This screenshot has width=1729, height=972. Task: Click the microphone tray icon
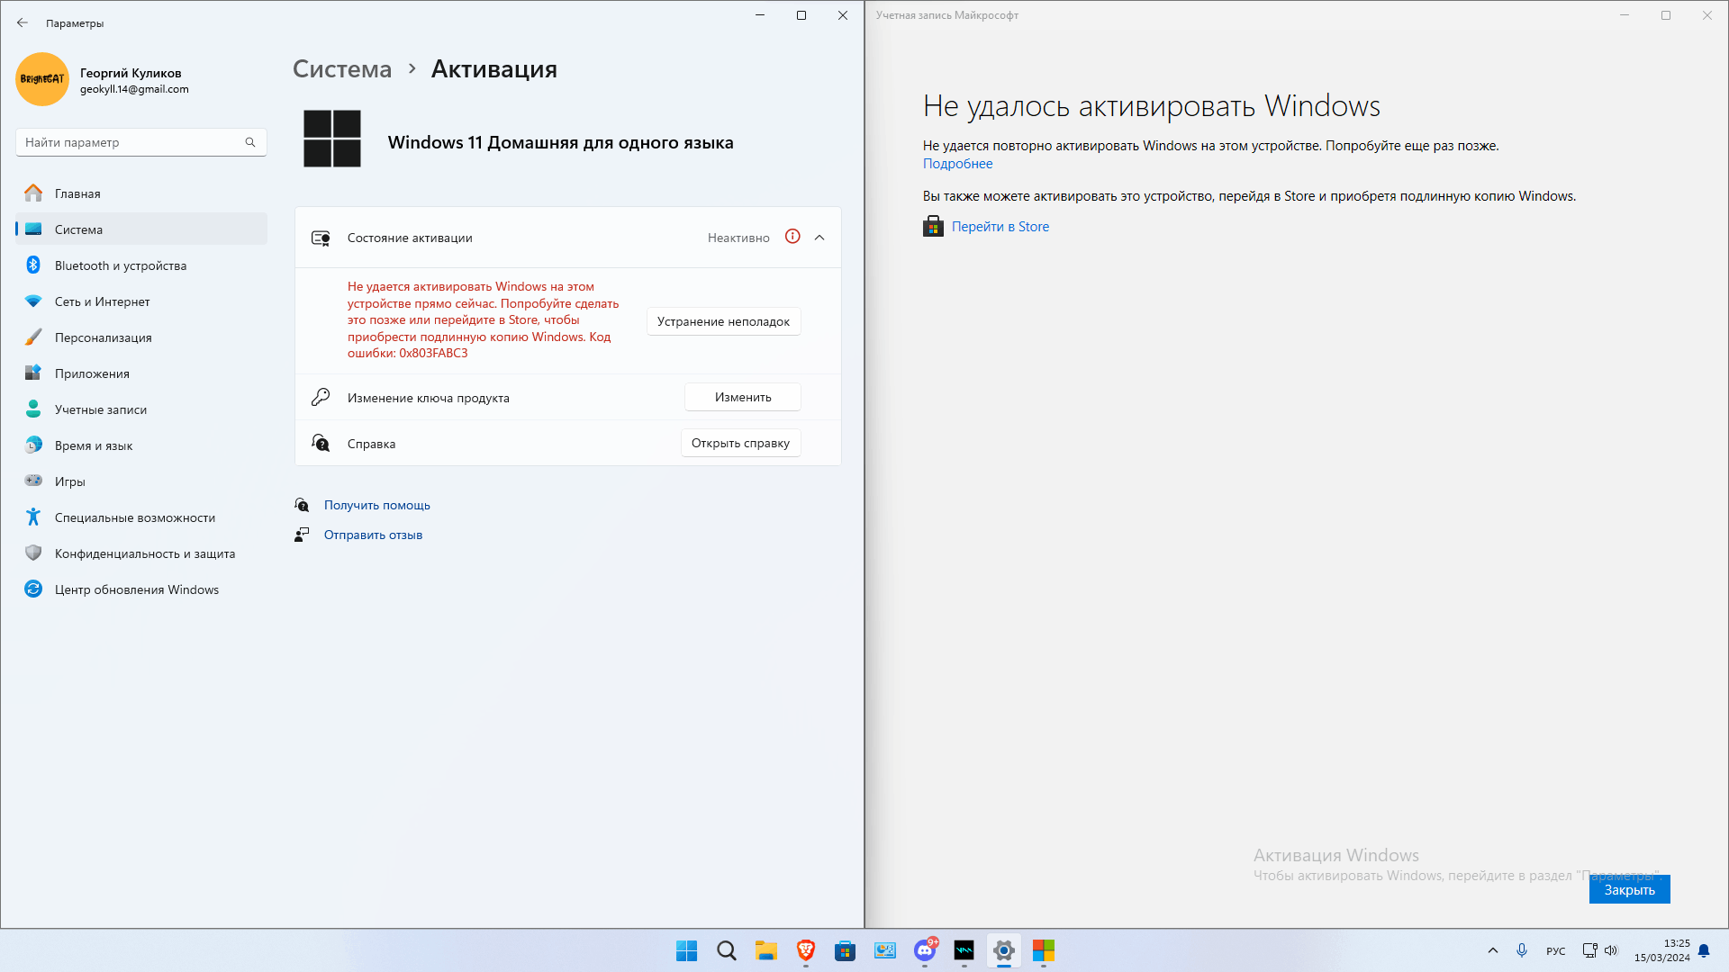[1522, 950]
